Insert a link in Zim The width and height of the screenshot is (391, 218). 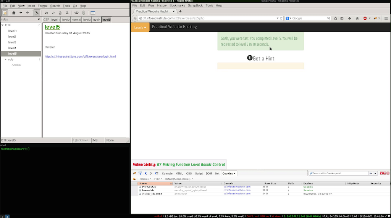tap(76, 13)
